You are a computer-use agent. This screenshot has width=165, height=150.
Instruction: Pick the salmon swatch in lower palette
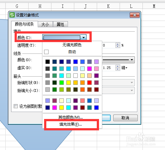click(82, 101)
